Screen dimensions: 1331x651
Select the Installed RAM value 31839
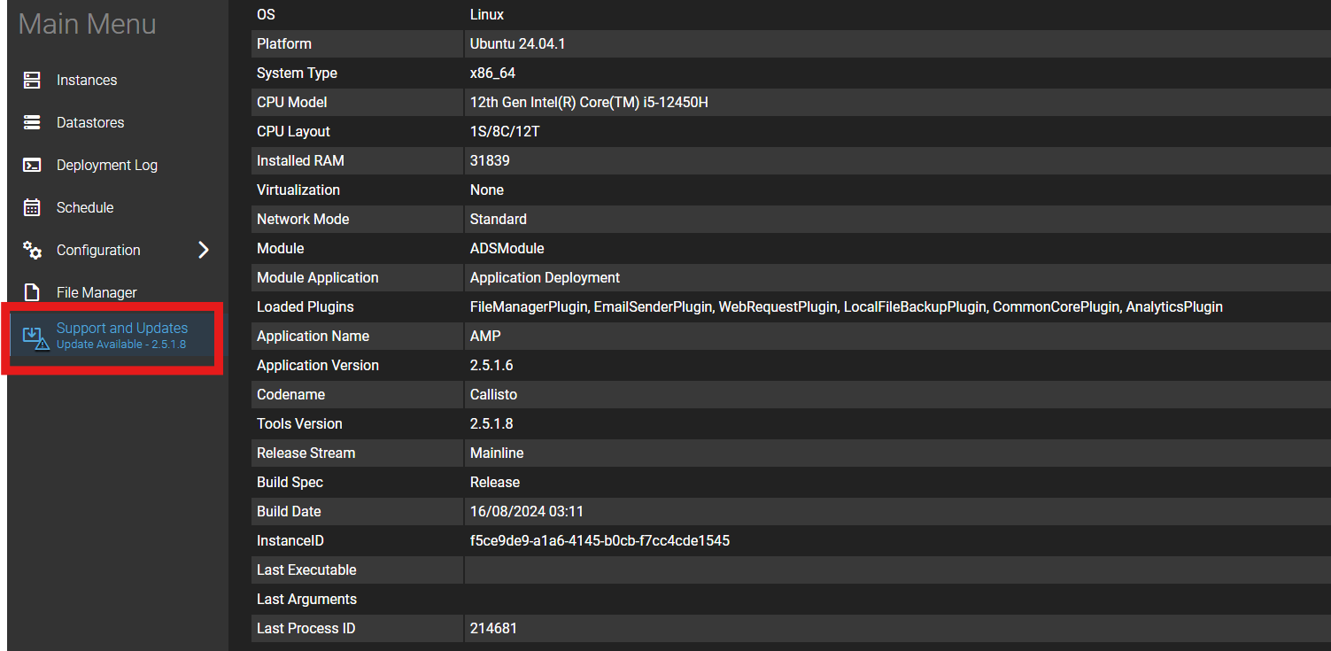(x=490, y=161)
